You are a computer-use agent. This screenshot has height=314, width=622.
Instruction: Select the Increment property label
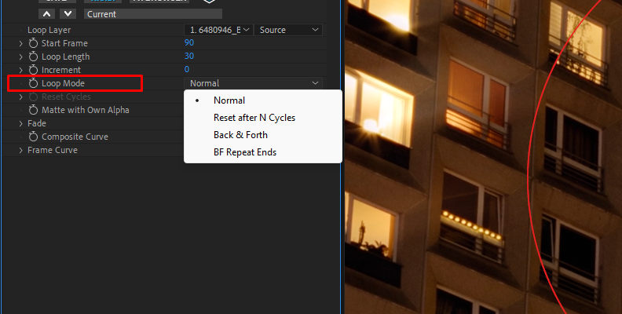tap(61, 70)
